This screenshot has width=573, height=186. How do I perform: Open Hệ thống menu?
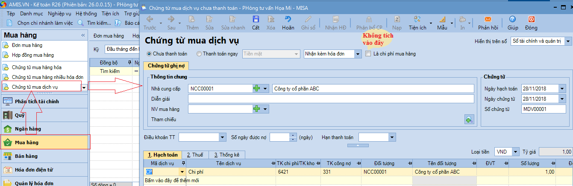[86, 14]
